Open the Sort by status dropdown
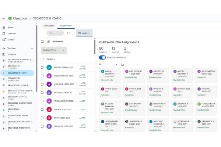The height and width of the screenshot is (147, 221). 54,50
